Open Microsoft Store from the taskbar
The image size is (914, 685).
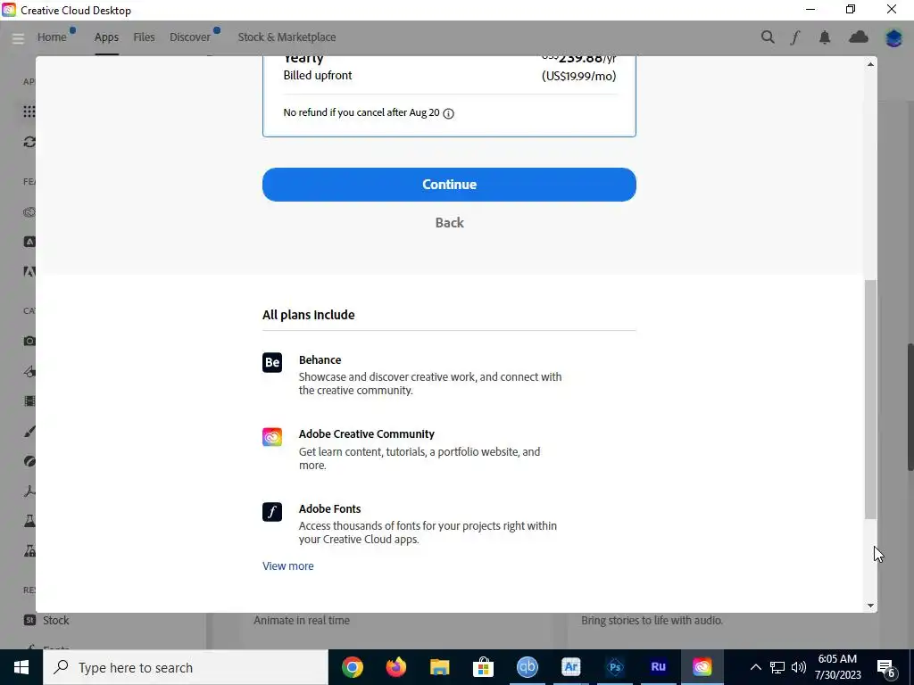[x=483, y=667]
